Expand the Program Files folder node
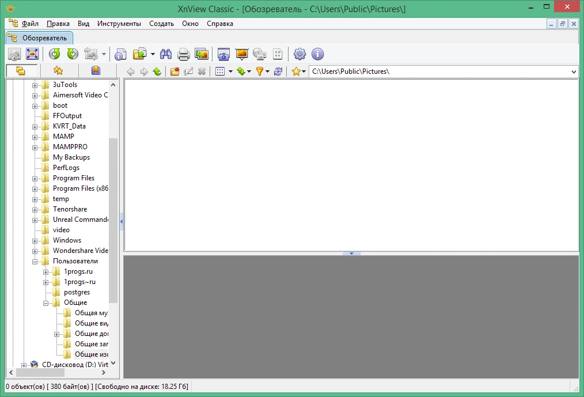 (x=35, y=179)
